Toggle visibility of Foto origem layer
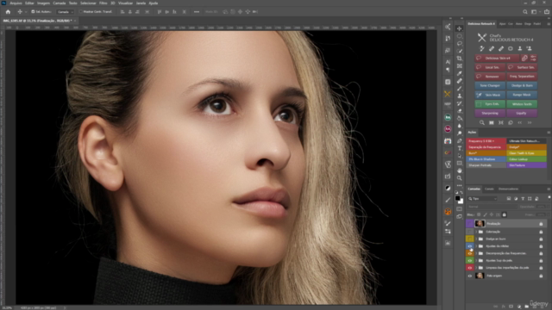The image size is (552, 310). pos(469,276)
